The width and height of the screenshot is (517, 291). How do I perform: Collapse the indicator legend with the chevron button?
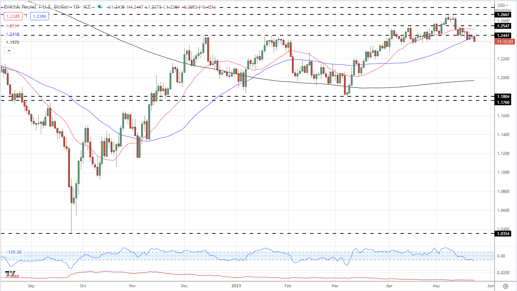coord(9,51)
